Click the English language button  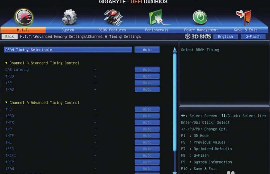click(x=225, y=37)
